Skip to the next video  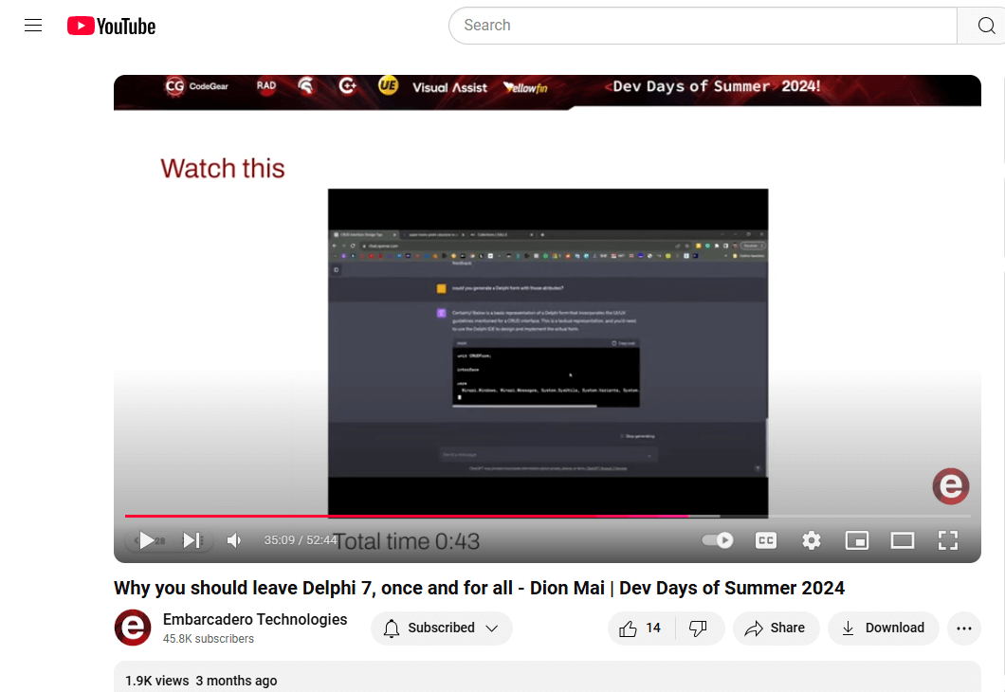click(191, 540)
